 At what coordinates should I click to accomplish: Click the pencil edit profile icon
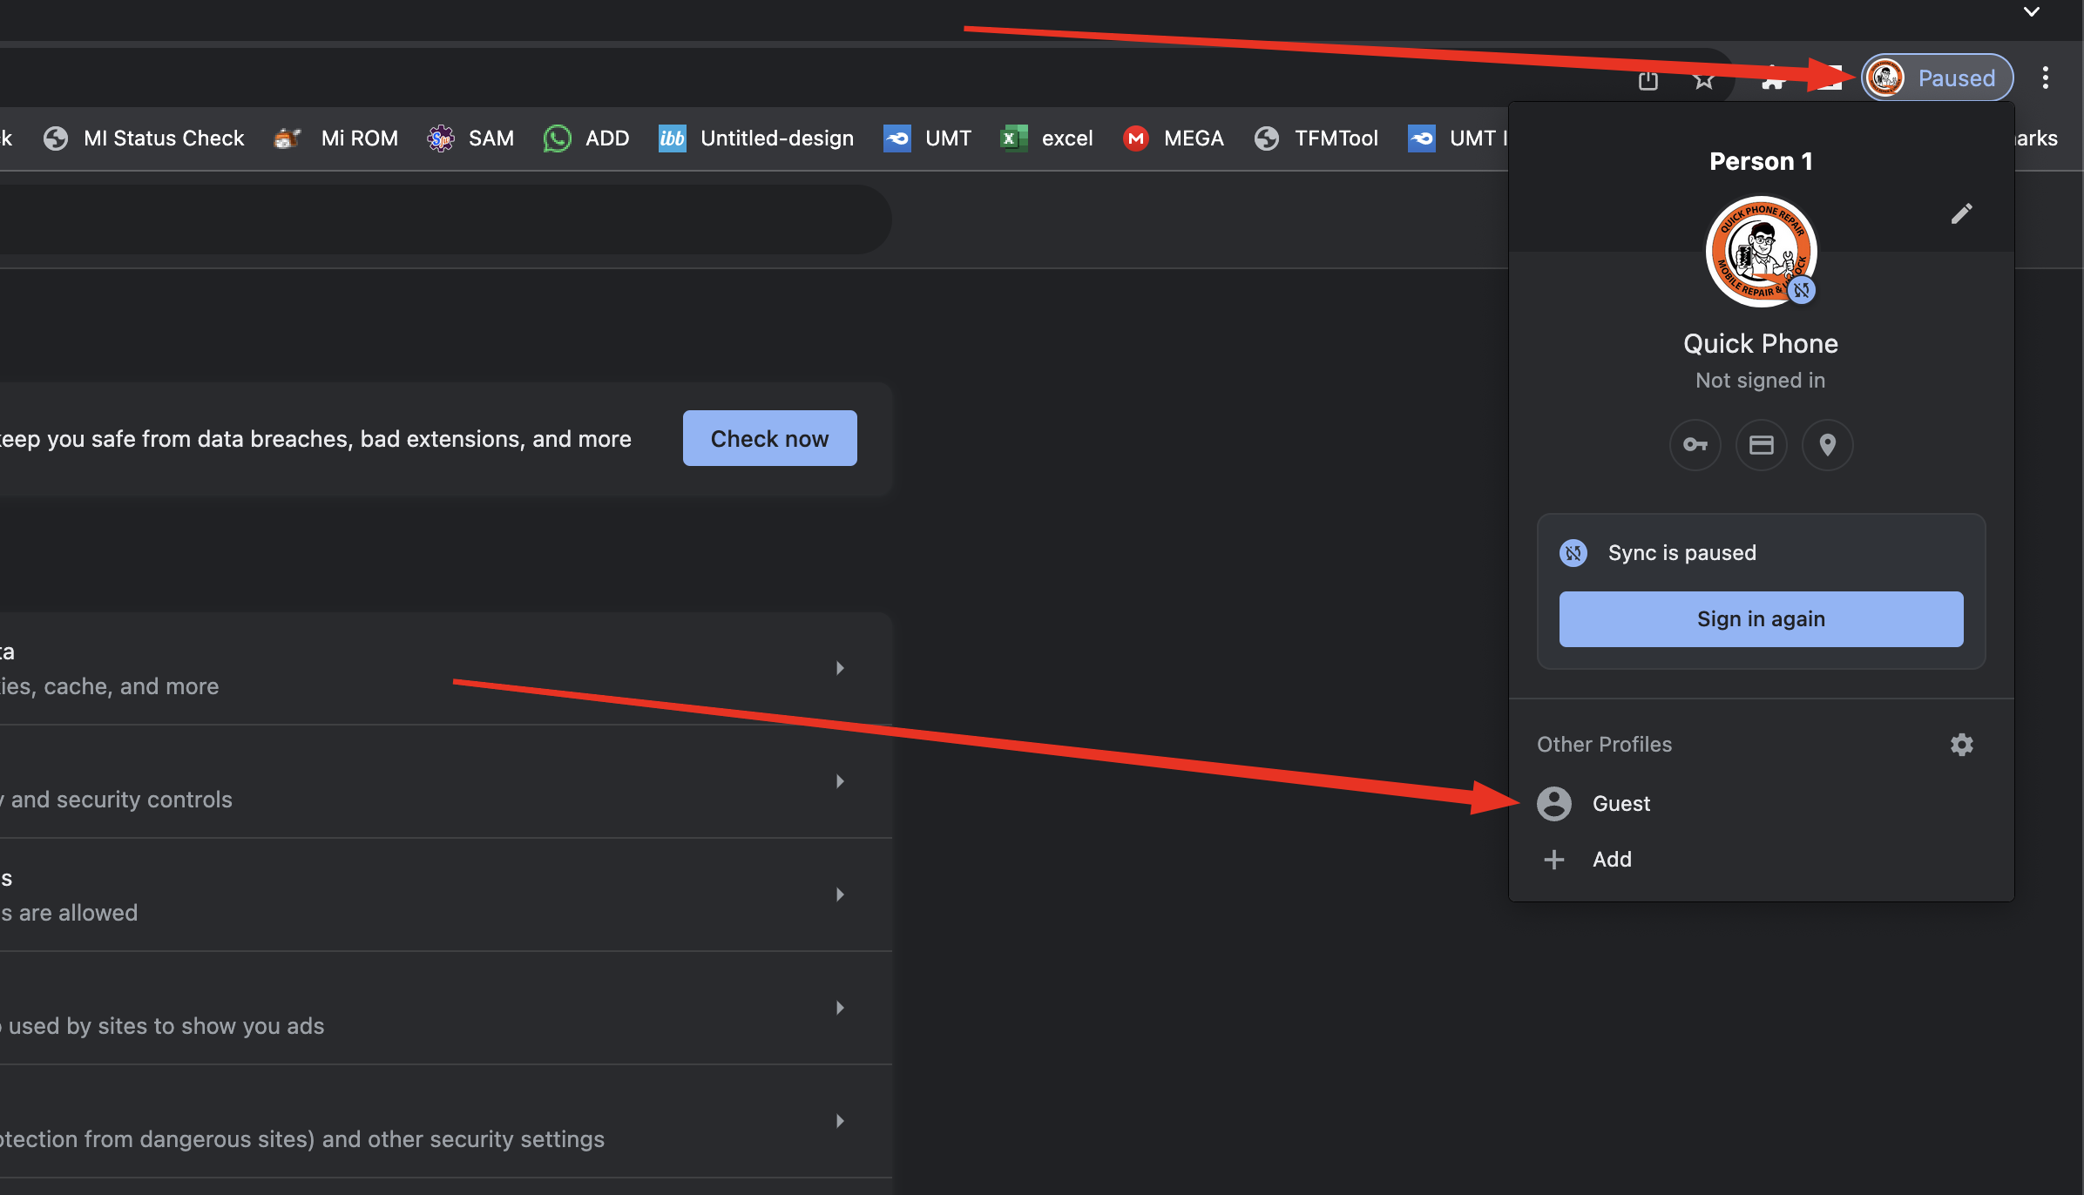(x=1961, y=213)
